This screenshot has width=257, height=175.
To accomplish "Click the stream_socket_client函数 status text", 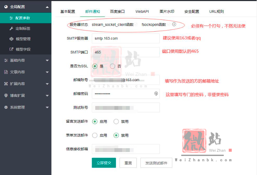I will [x=113, y=25].
